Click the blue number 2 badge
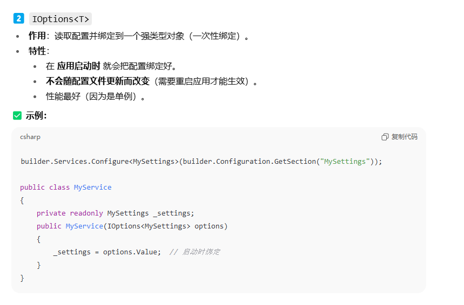464x305 pixels. pos(19,19)
